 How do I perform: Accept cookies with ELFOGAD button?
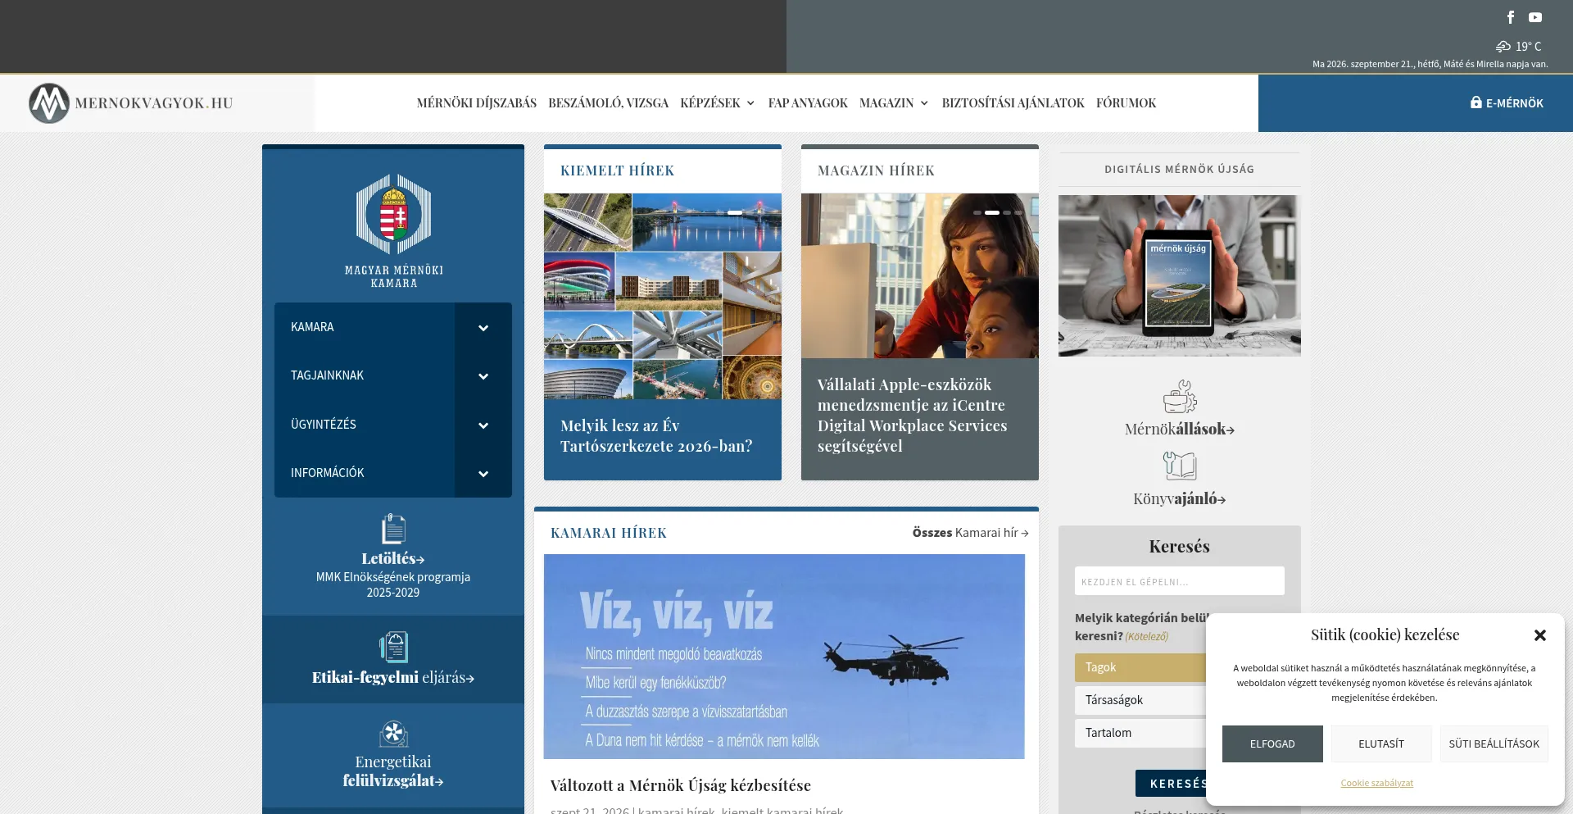click(1272, 744)
